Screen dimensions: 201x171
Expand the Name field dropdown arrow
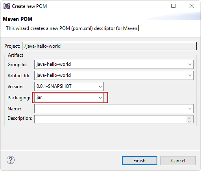(x=190, y=109)
